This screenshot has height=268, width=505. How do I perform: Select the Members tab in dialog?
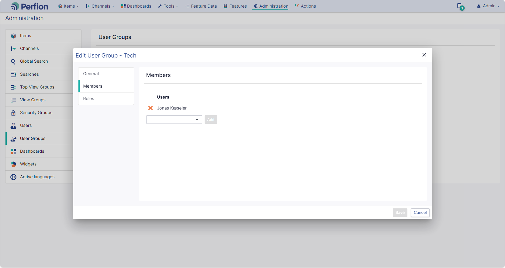tap(106, 86)
